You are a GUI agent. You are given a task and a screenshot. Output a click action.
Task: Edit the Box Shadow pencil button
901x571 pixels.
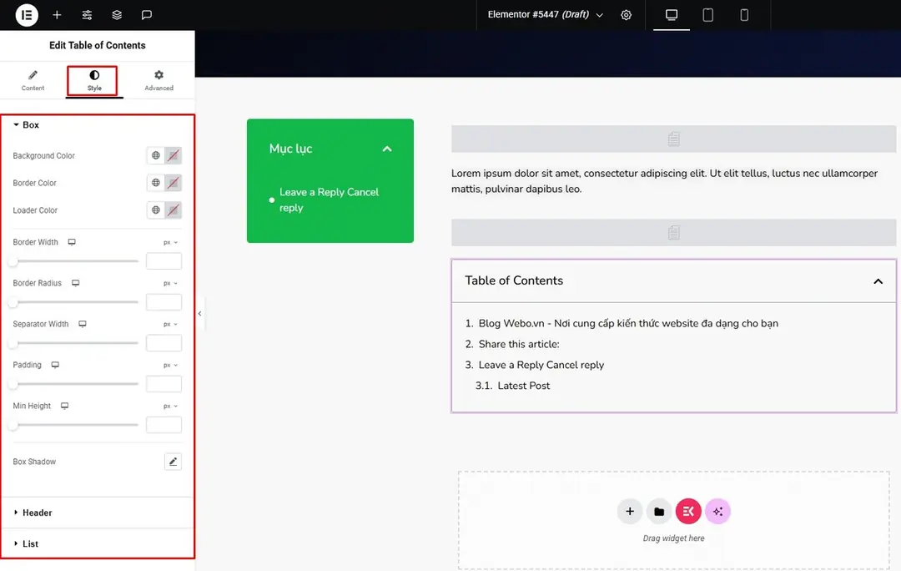(x=173, y=461)
